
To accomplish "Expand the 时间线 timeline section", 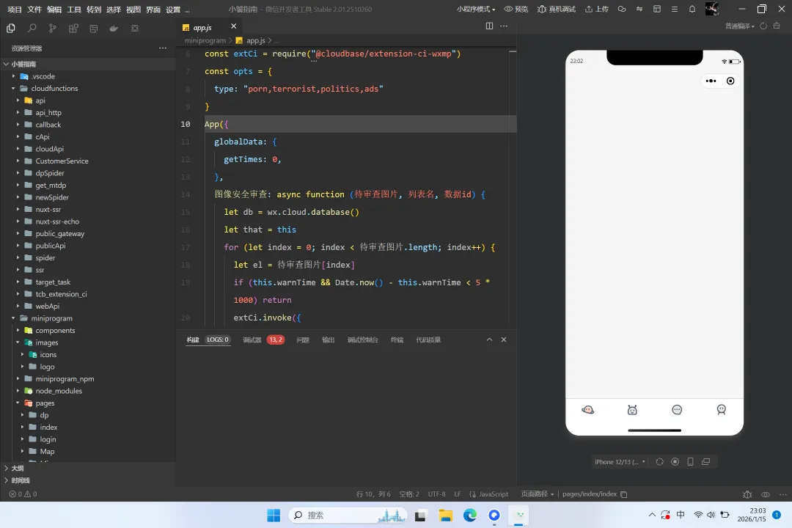I will [88, 480].
